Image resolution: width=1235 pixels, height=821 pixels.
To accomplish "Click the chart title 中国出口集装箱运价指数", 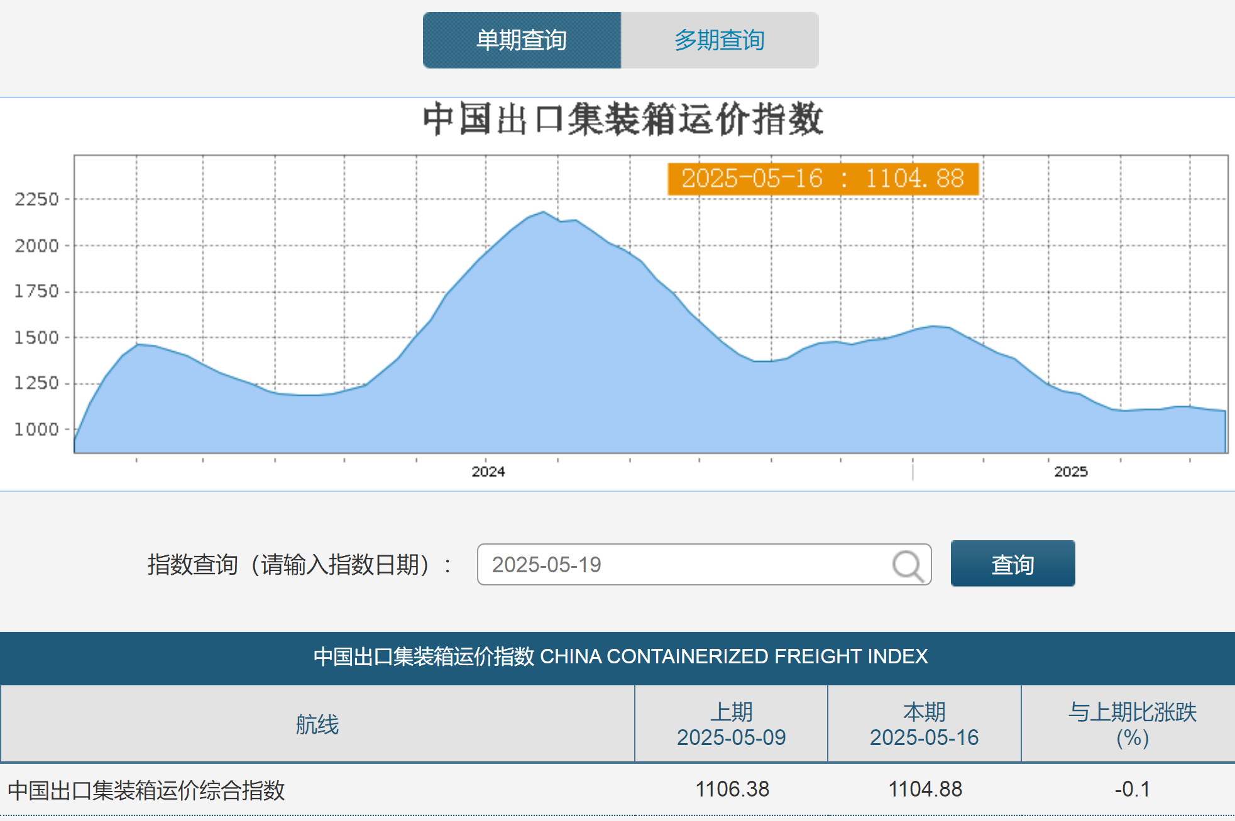I will point(622,119).
